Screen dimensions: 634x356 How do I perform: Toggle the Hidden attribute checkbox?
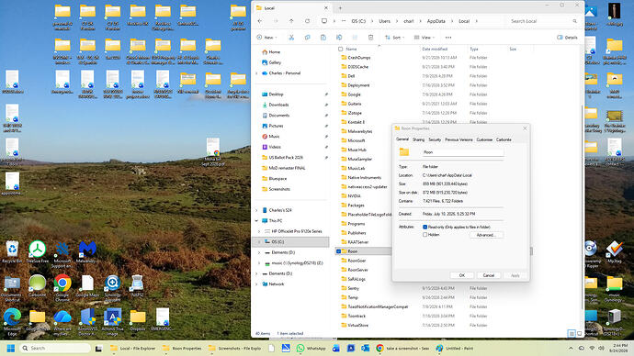tap(425, 235)
